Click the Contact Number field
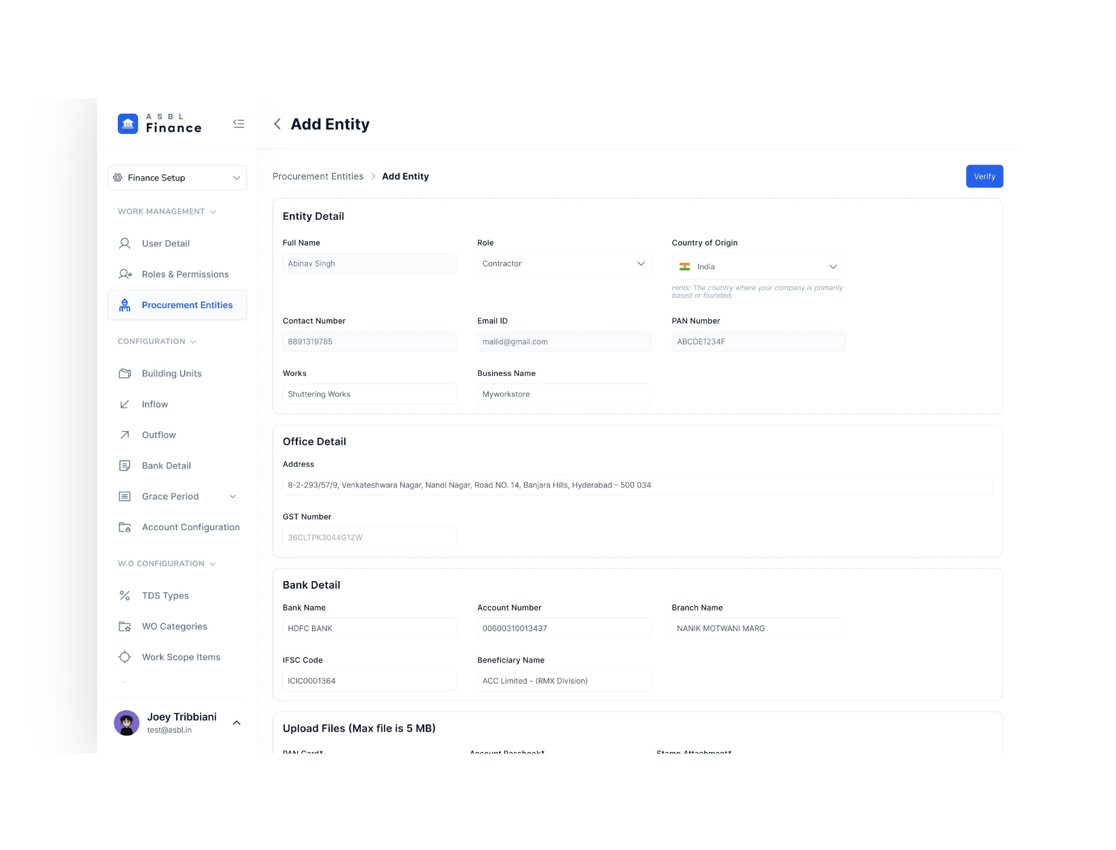 click(x=369, y=341)
